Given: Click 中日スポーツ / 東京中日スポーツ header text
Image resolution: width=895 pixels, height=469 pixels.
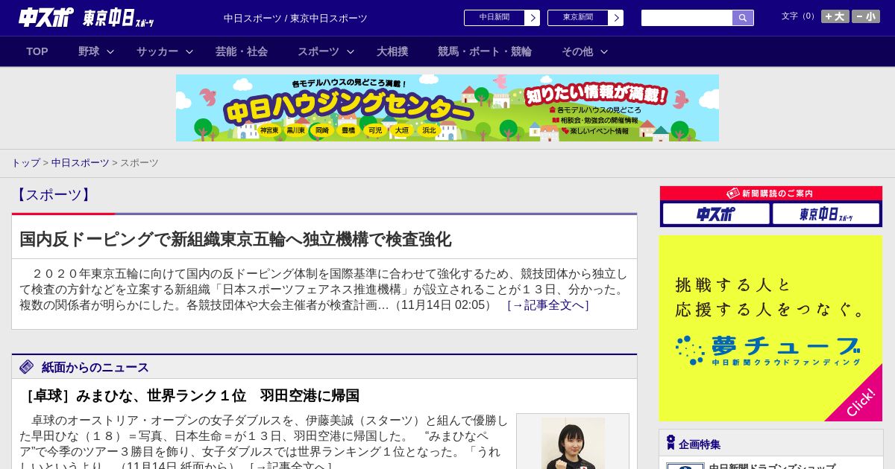Looking at the screenshot, I should [295, 18].
